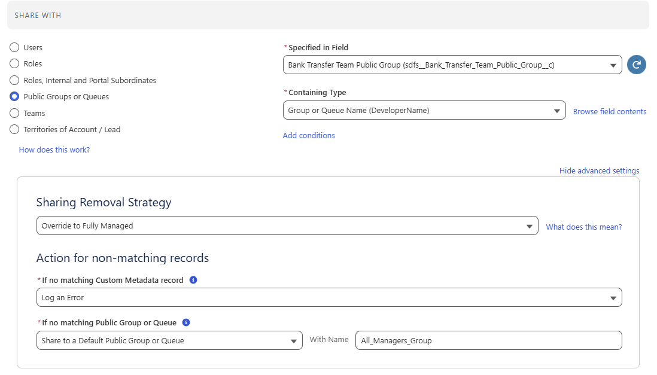Click the Add conditions link
657x375 pixels.
coord(309,135)
